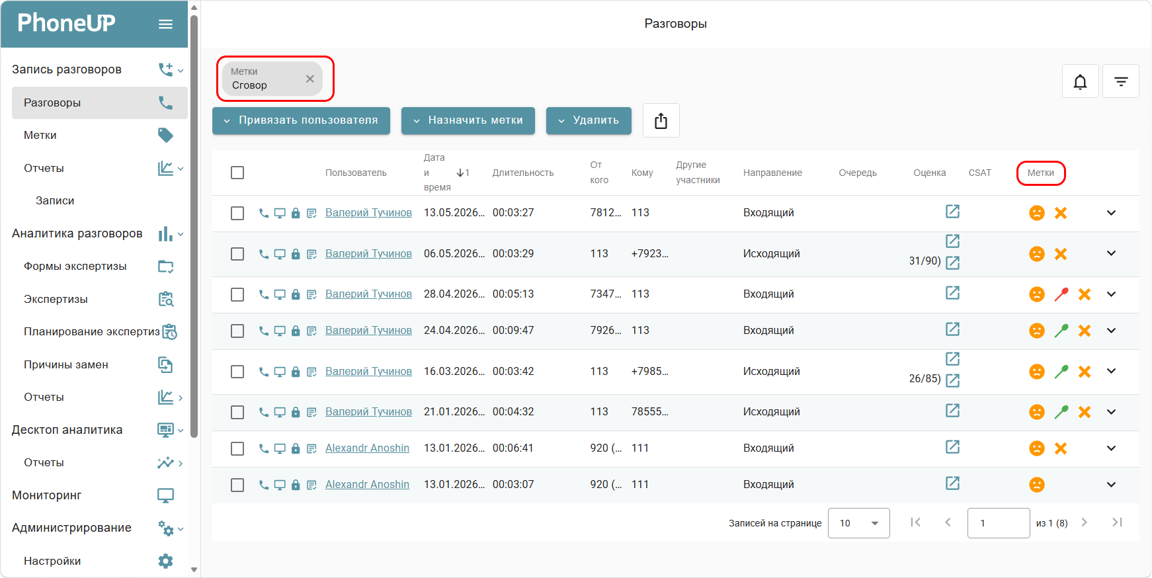Image resolution: width=1152 pixels, height=578 pixels.
Task: Open Формы экспертизы in the sidebar
Action: coord(99,266)
